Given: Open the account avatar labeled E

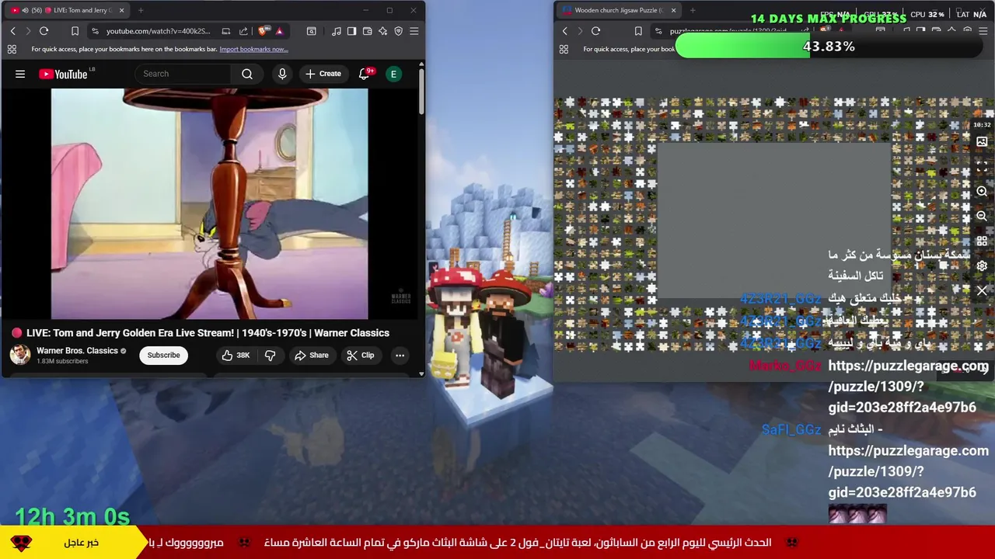Looking at the screenshot, I should click(x=393, y=74).
